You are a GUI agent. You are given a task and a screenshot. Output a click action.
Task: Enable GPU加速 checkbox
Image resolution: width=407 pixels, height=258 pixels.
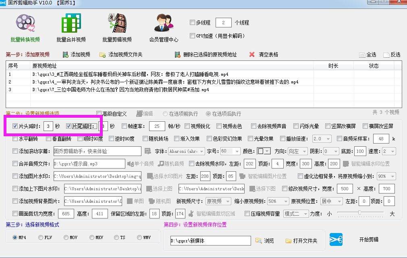click(x=192, y=35)
